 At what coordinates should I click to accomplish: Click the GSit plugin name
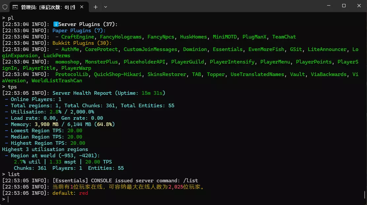(296, 49)
